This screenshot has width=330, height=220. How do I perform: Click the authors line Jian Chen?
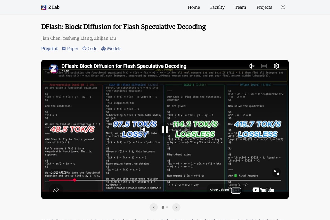click(79, 38)
